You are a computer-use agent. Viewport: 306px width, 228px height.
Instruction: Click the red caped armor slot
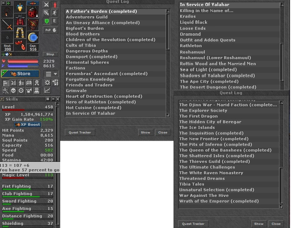[20, 20]
